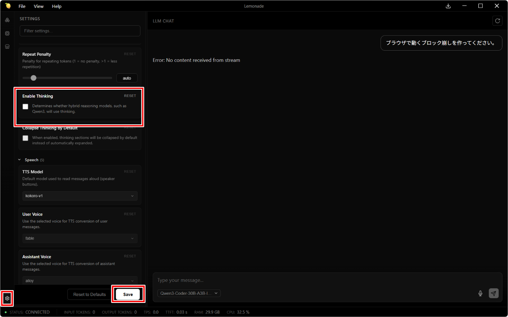The width and height of the screenshot is (508, 317).
Task: Click the Lemonade lemon logo icon
Action: pyautogui.click(x=8, y=6)
